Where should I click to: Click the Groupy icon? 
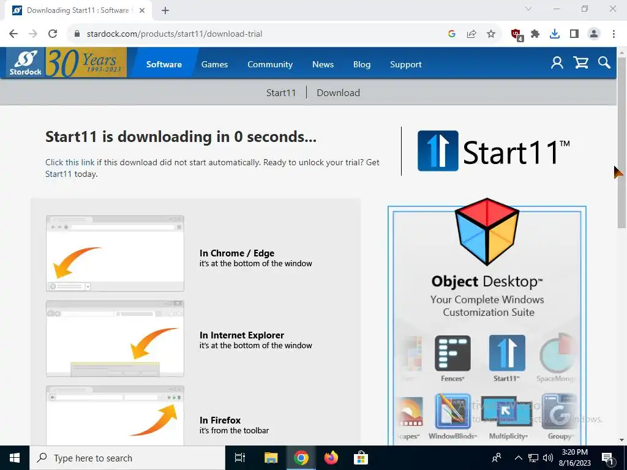[x=559, y=412]
